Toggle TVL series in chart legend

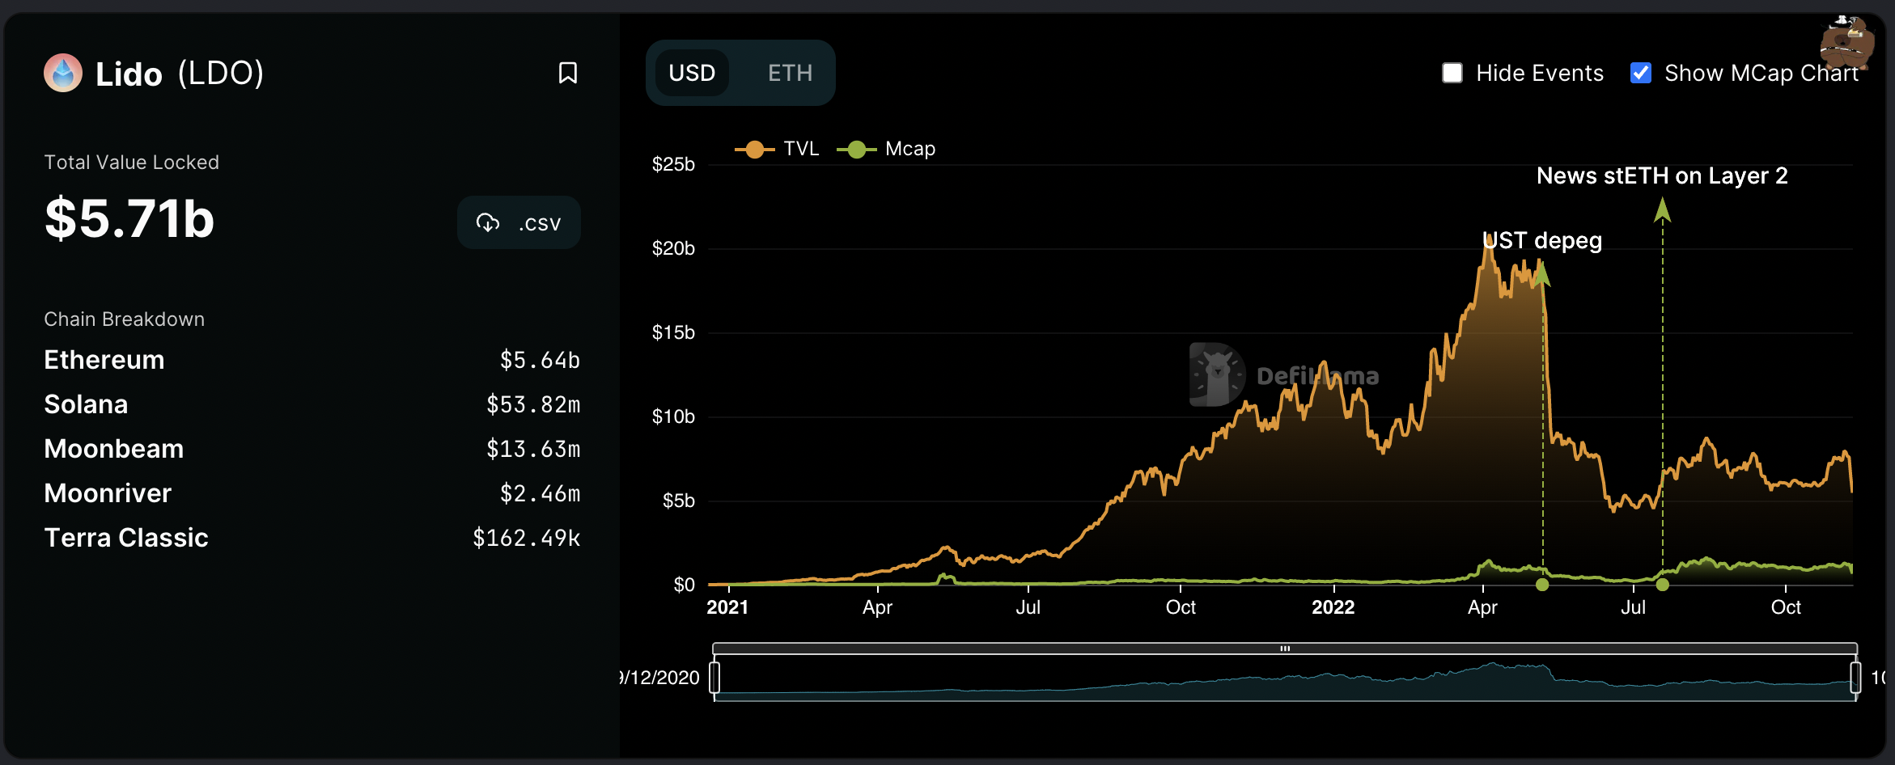click(x=777, y=149)
